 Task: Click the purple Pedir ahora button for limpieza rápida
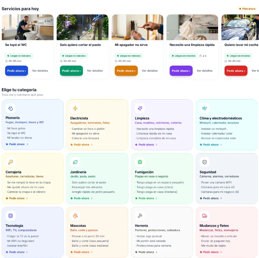181,71
